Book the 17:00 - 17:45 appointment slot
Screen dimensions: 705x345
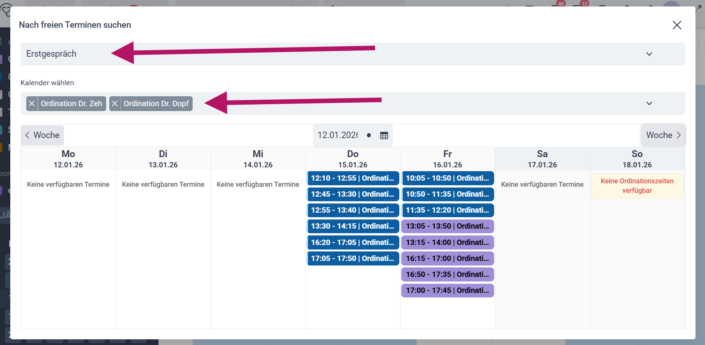pyautogui.click(x=448, y=290)
